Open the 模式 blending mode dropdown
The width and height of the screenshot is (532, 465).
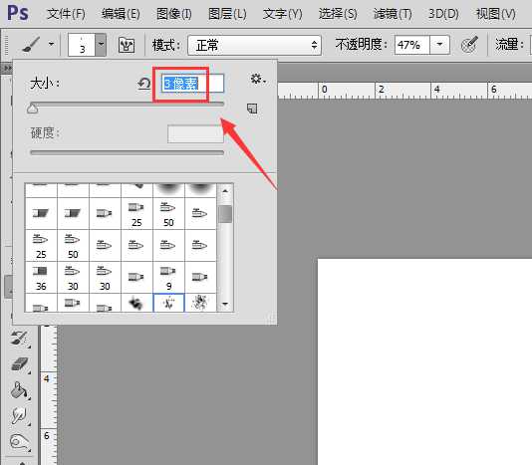pyautogui.click(x=254, y=45)
